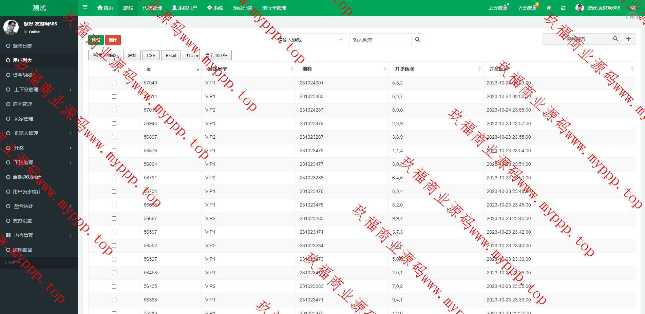This screenshot has width=645, height=314.
Task: Click the fuzzy search magnifier icon
Action: coord(615,39)
